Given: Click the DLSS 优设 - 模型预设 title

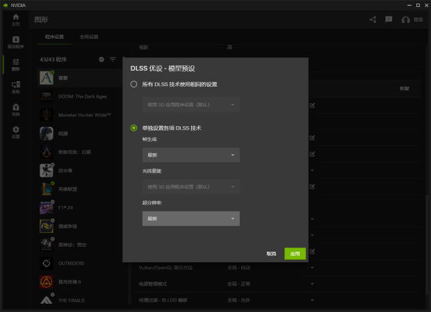Looking at the screenshot, I should click(x=163, y=68).
